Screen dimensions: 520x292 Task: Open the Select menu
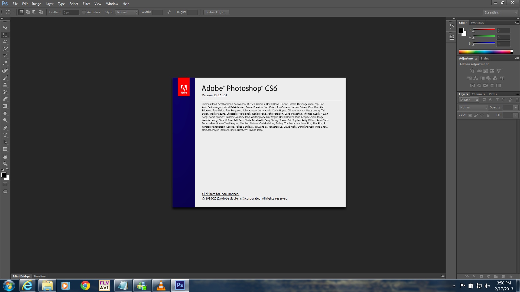click(74, 4)
